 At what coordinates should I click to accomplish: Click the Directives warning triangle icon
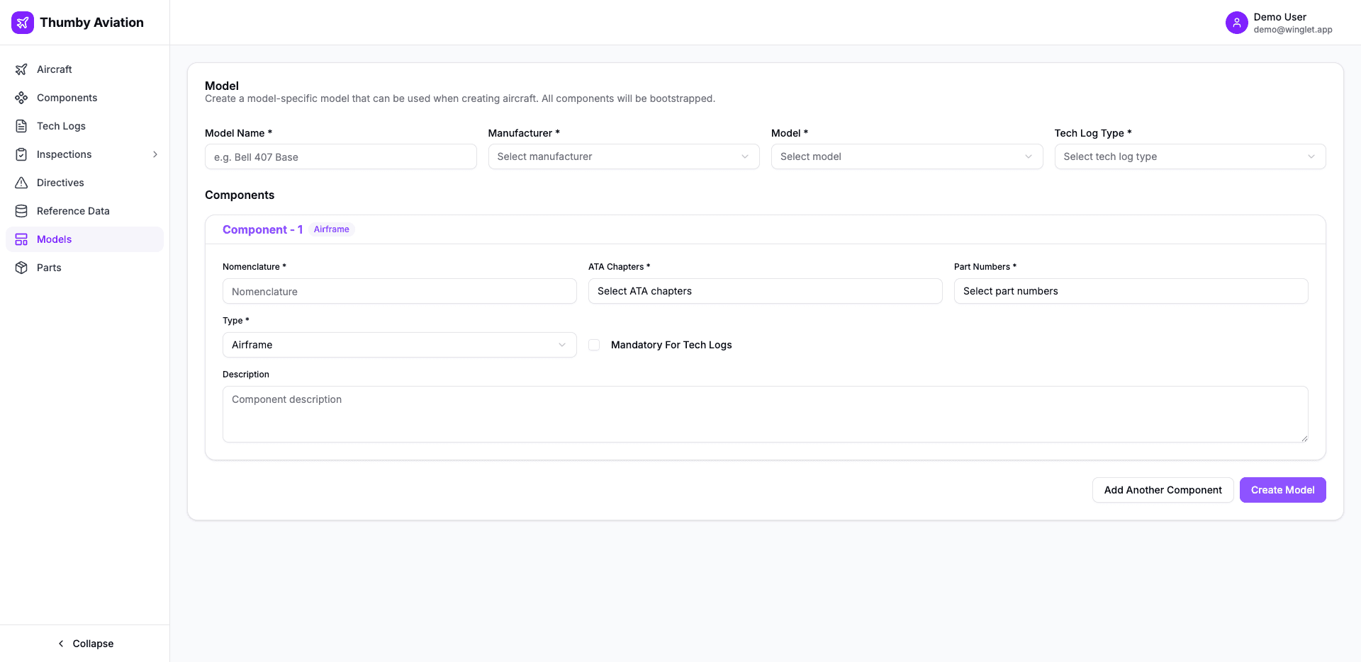[x=21, y=183]
